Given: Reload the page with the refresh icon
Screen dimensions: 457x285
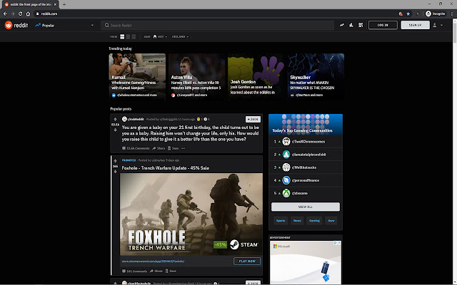Looking at the screenshot, I should coord(21,14).
